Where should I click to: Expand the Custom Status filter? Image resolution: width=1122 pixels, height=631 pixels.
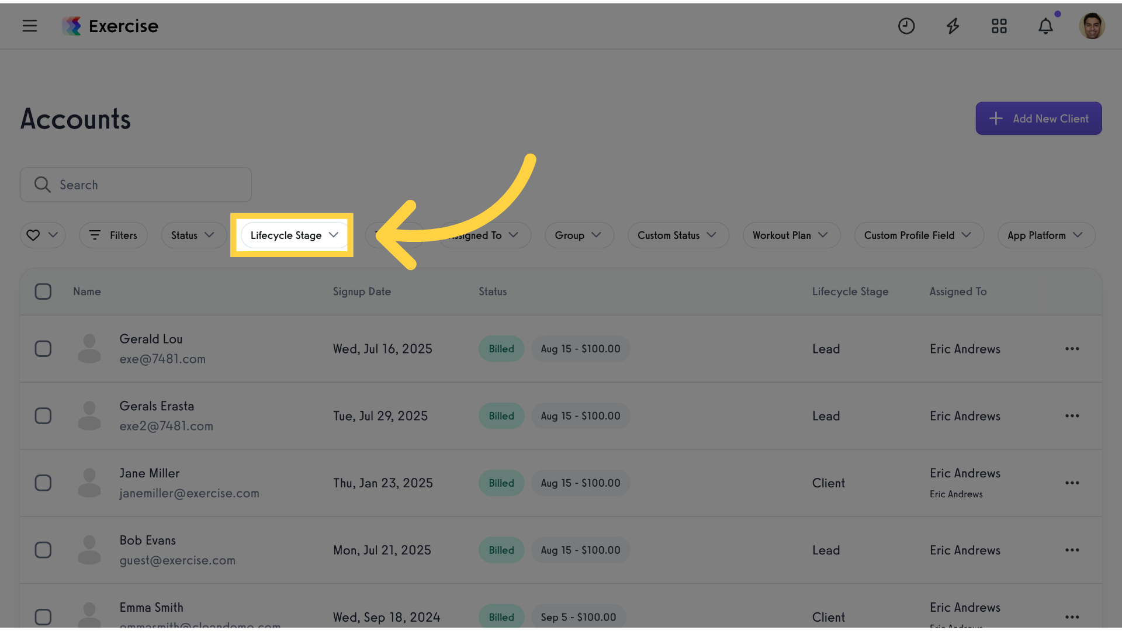point(678,235)
